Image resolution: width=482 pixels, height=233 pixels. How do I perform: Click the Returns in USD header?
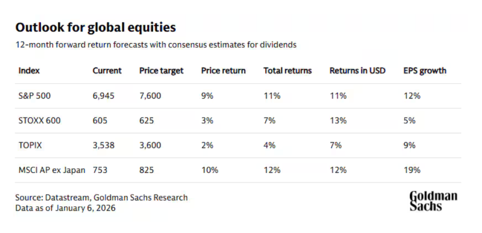point(357,71)
